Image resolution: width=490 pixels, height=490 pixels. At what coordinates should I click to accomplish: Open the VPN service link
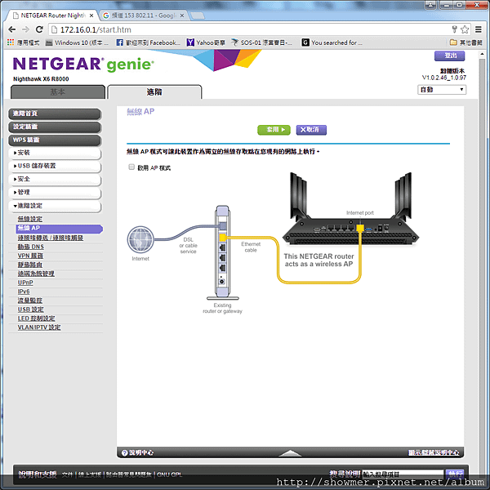[x=30, y=256]
